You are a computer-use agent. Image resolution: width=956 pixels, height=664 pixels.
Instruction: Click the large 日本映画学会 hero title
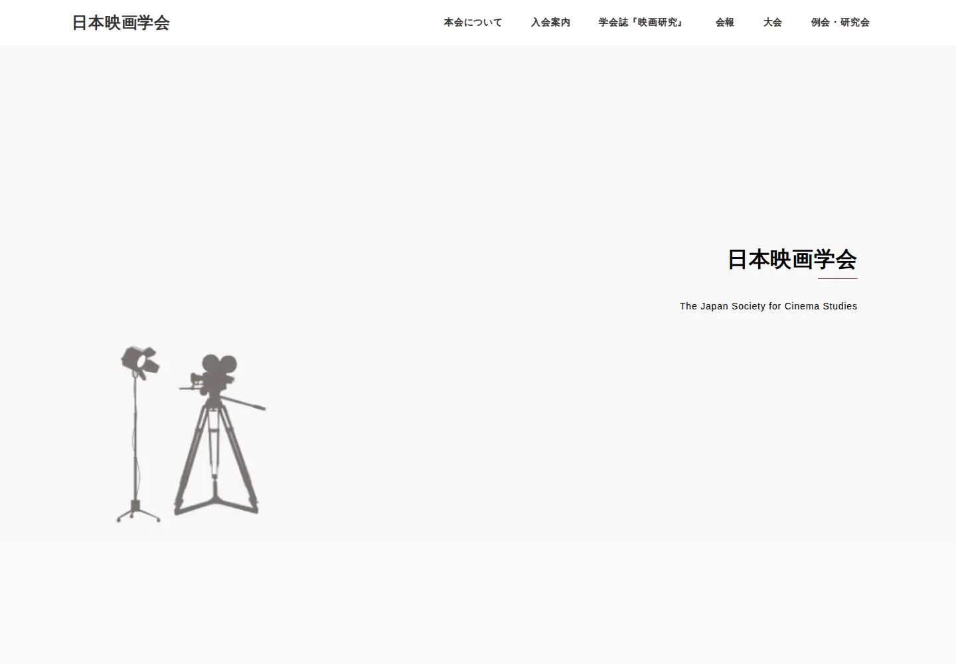click(x=792, y=259)
